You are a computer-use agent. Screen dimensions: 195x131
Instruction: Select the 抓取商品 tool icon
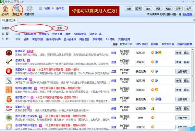[x=9, y=53]
